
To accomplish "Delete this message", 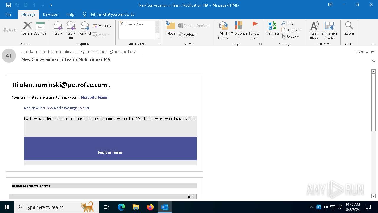I will click(27, 28).
